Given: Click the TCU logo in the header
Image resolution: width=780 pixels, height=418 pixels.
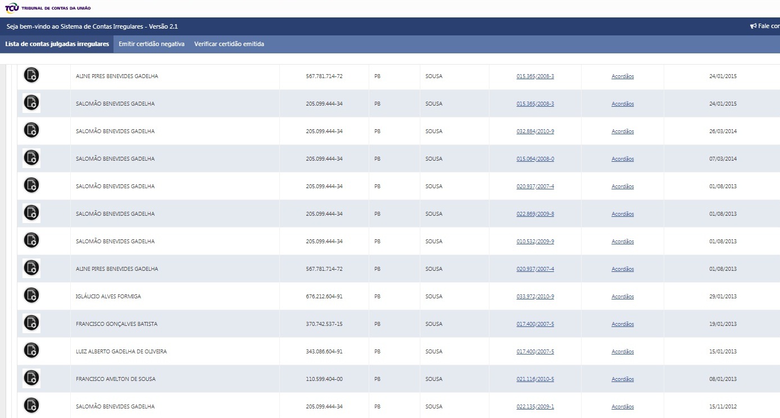Looking at the screenshot, I should (12, 8).
